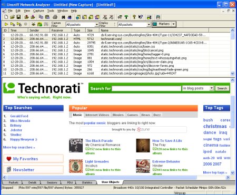Image resolution: width=237 pixels, height=195 pixels.
Task: Open the Tools menu
Action: coord(51,11)
